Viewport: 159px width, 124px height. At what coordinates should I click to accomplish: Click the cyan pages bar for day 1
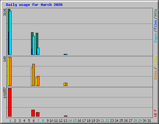pos(10,33)
